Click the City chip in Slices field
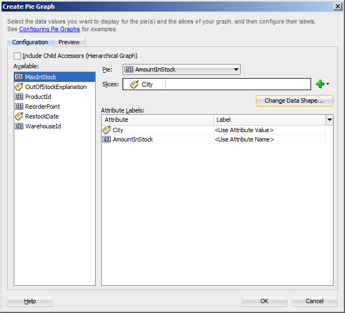 144,84
